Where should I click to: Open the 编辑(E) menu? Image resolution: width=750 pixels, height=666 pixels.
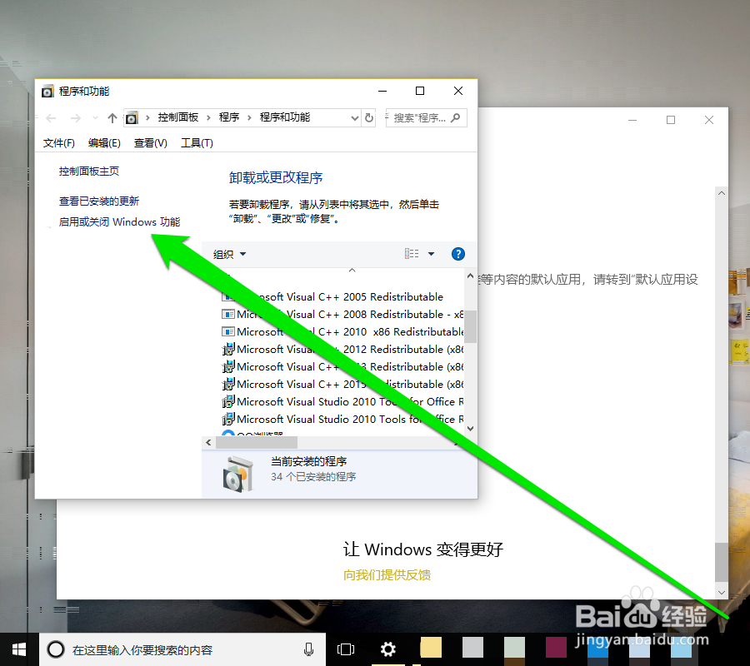(x=104, y=143)
